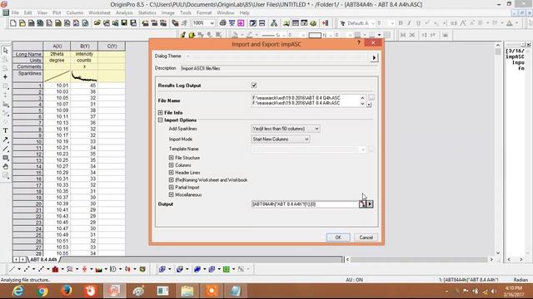Open File Explorer from the taskbar
This screenshot has height=299, width=533.
(x=187, y=291)
